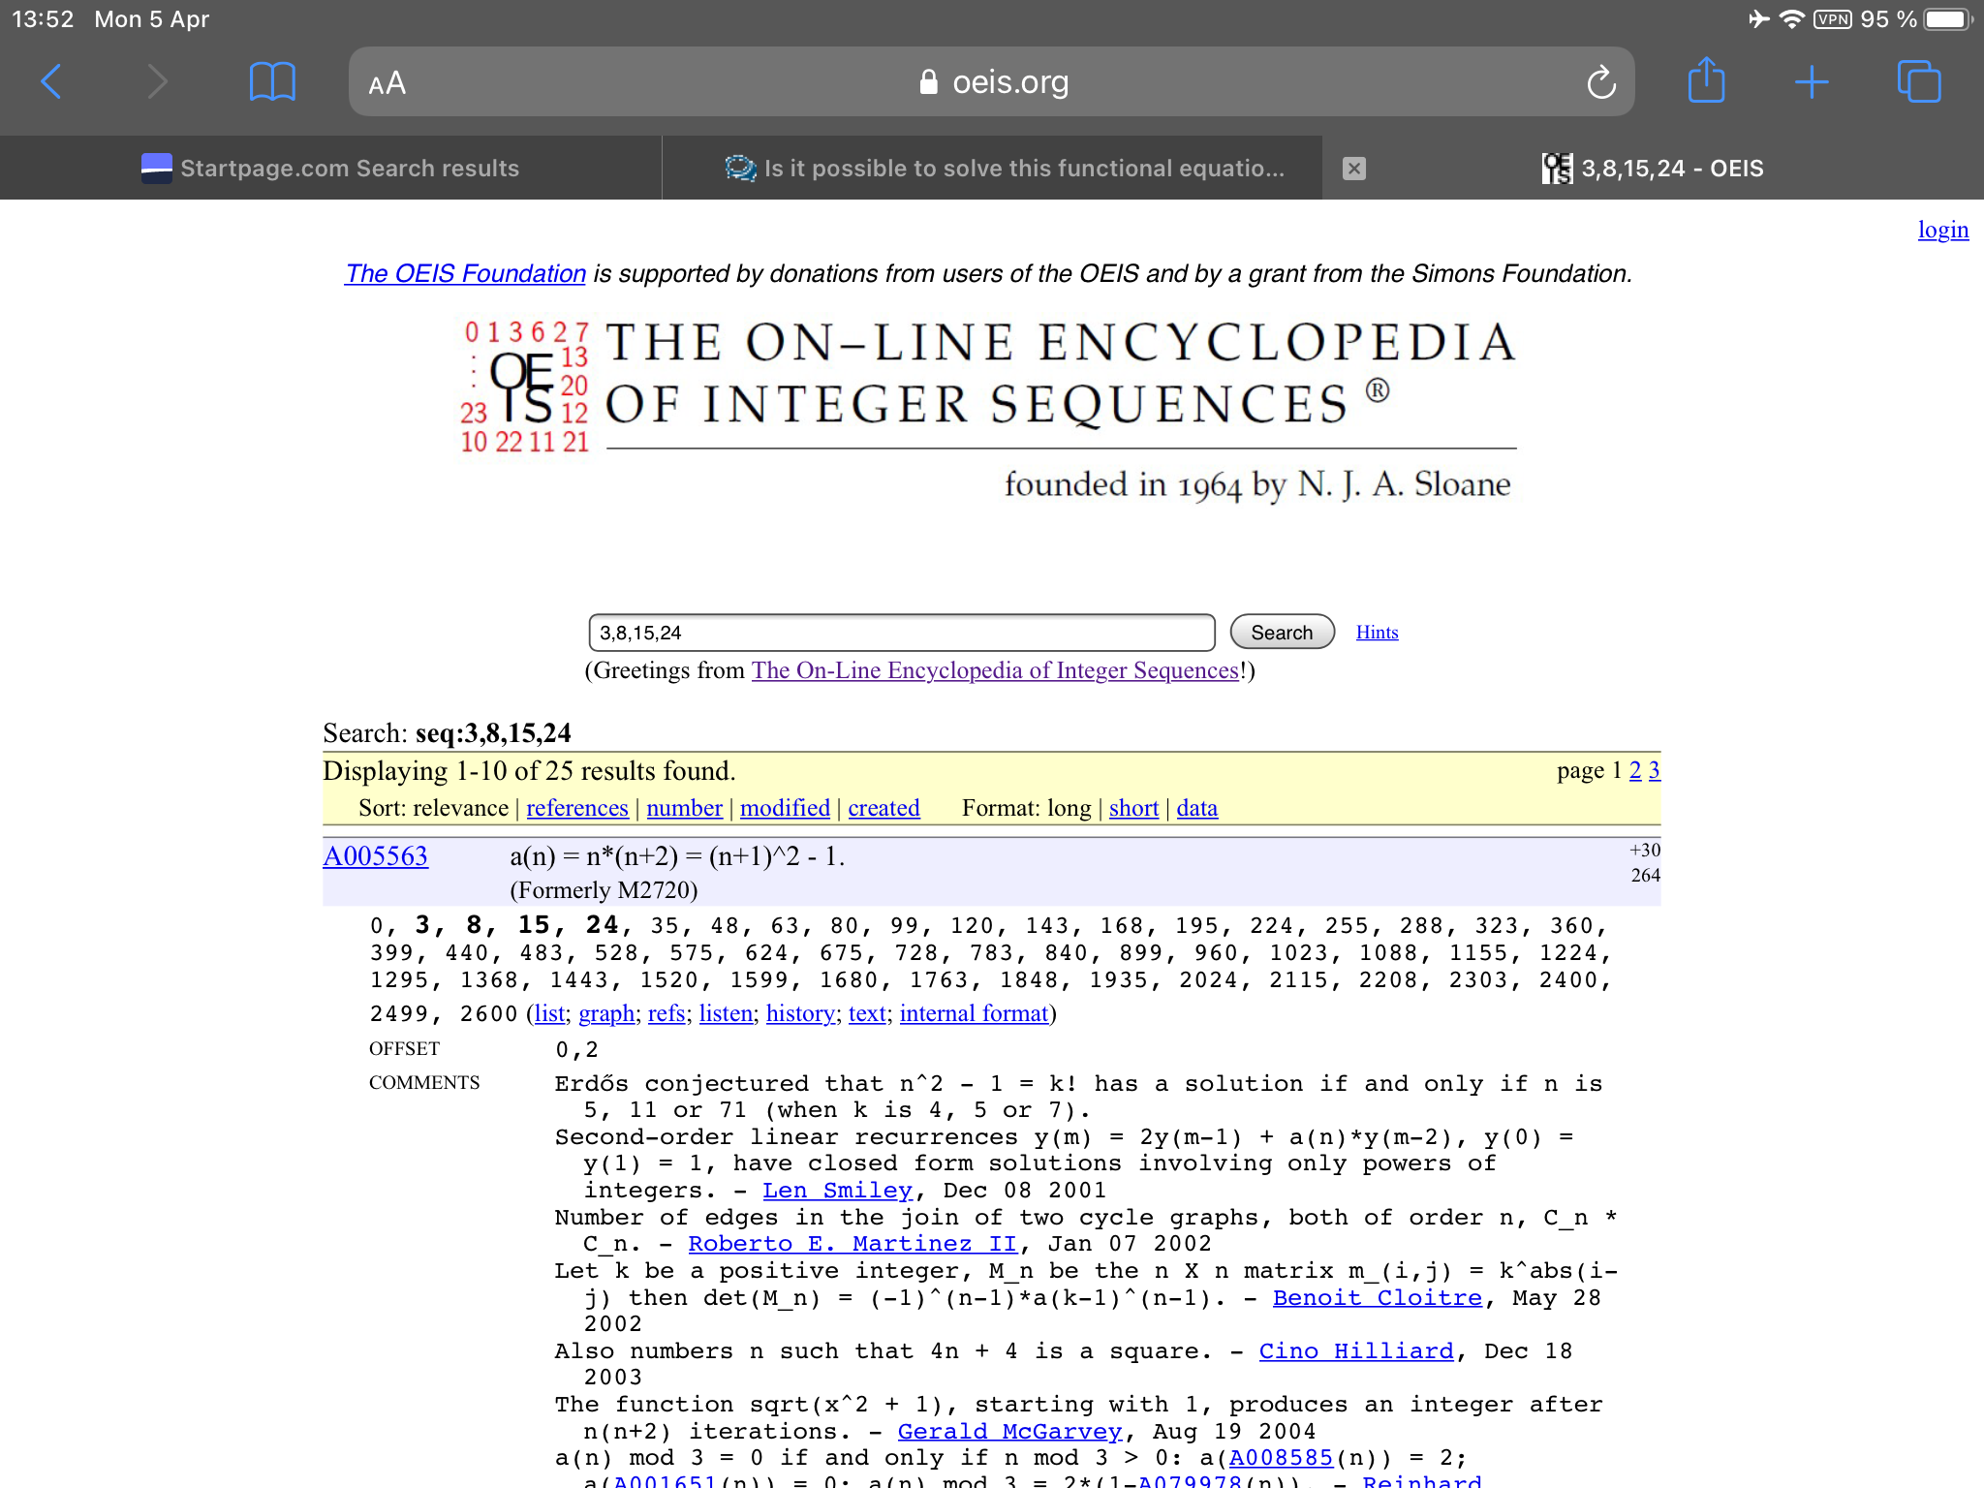Open the bookmarks book icon
1984x1488 pixels.
(x=272, y=82)
